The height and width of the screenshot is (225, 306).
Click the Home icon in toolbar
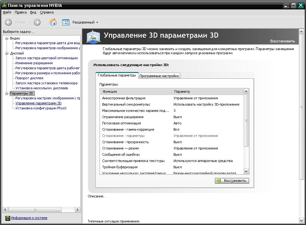[x=53, y=22]
